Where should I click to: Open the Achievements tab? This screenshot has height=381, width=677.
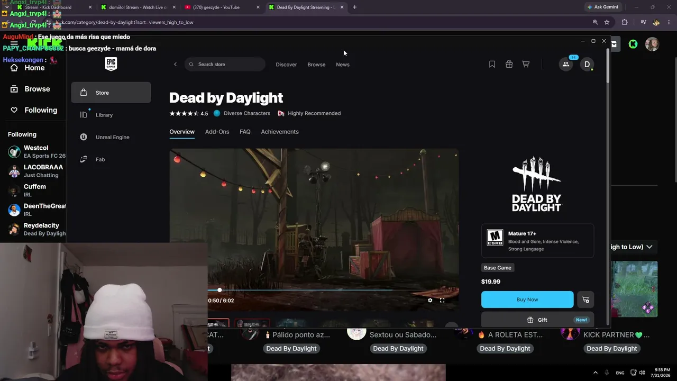pyautogui.click(x=280, y=132)
